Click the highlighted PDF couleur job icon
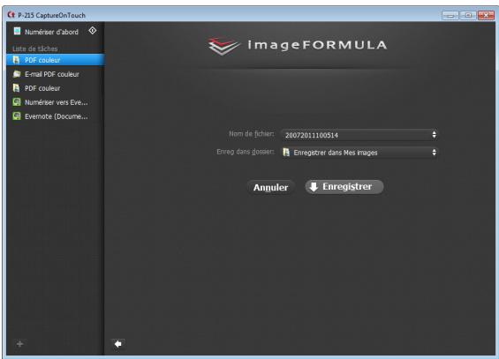Image resolution: width=499 pixels, height=359 pixels. [16, 60]
